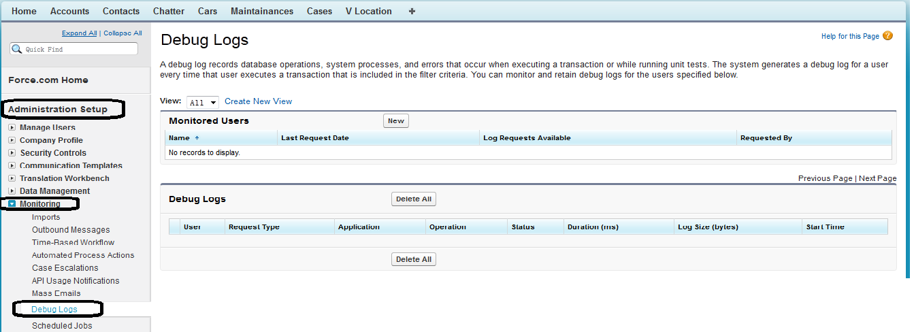Open Scheduled Jobs in sidebar
Image resolution: width=914 pixels, height=332 pixels.
pos(62,326)
